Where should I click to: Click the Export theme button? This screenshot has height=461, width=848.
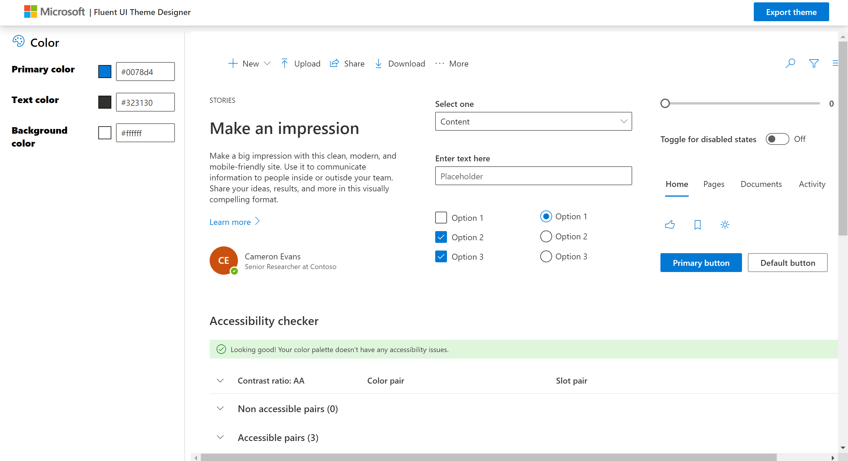click(x=791, y=12)
